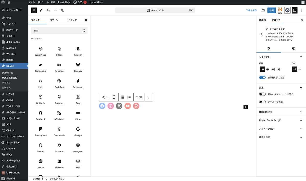Click the YouTube icon in the canvas
306x181 pixels.
(128, 106)
